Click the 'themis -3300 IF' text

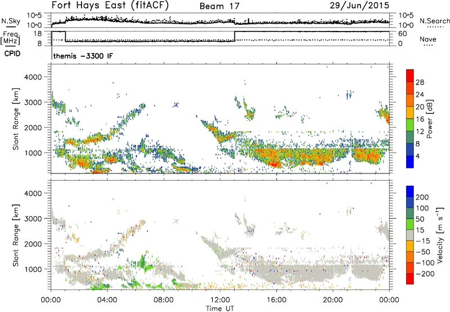click(83, 56)
